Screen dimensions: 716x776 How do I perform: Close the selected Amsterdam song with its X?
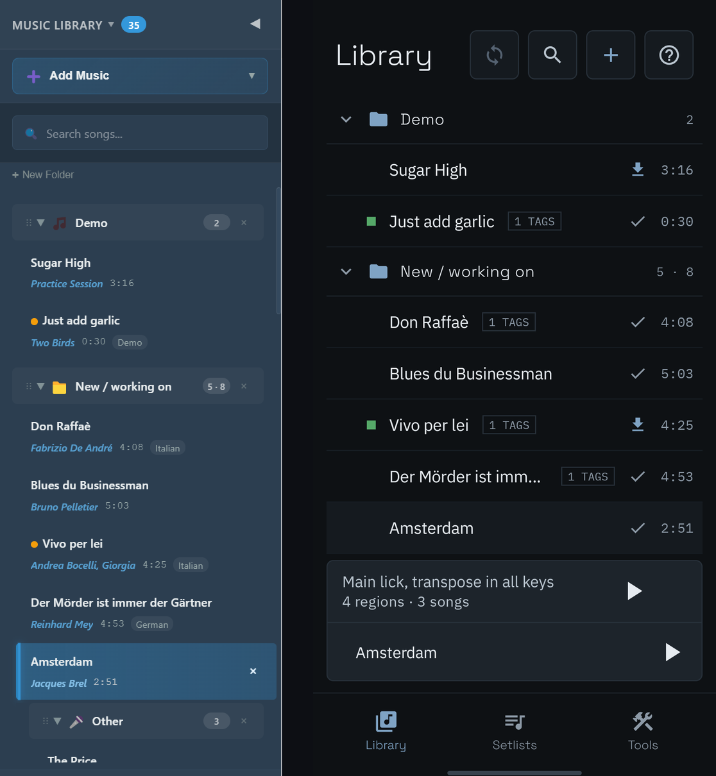[253, 671]
